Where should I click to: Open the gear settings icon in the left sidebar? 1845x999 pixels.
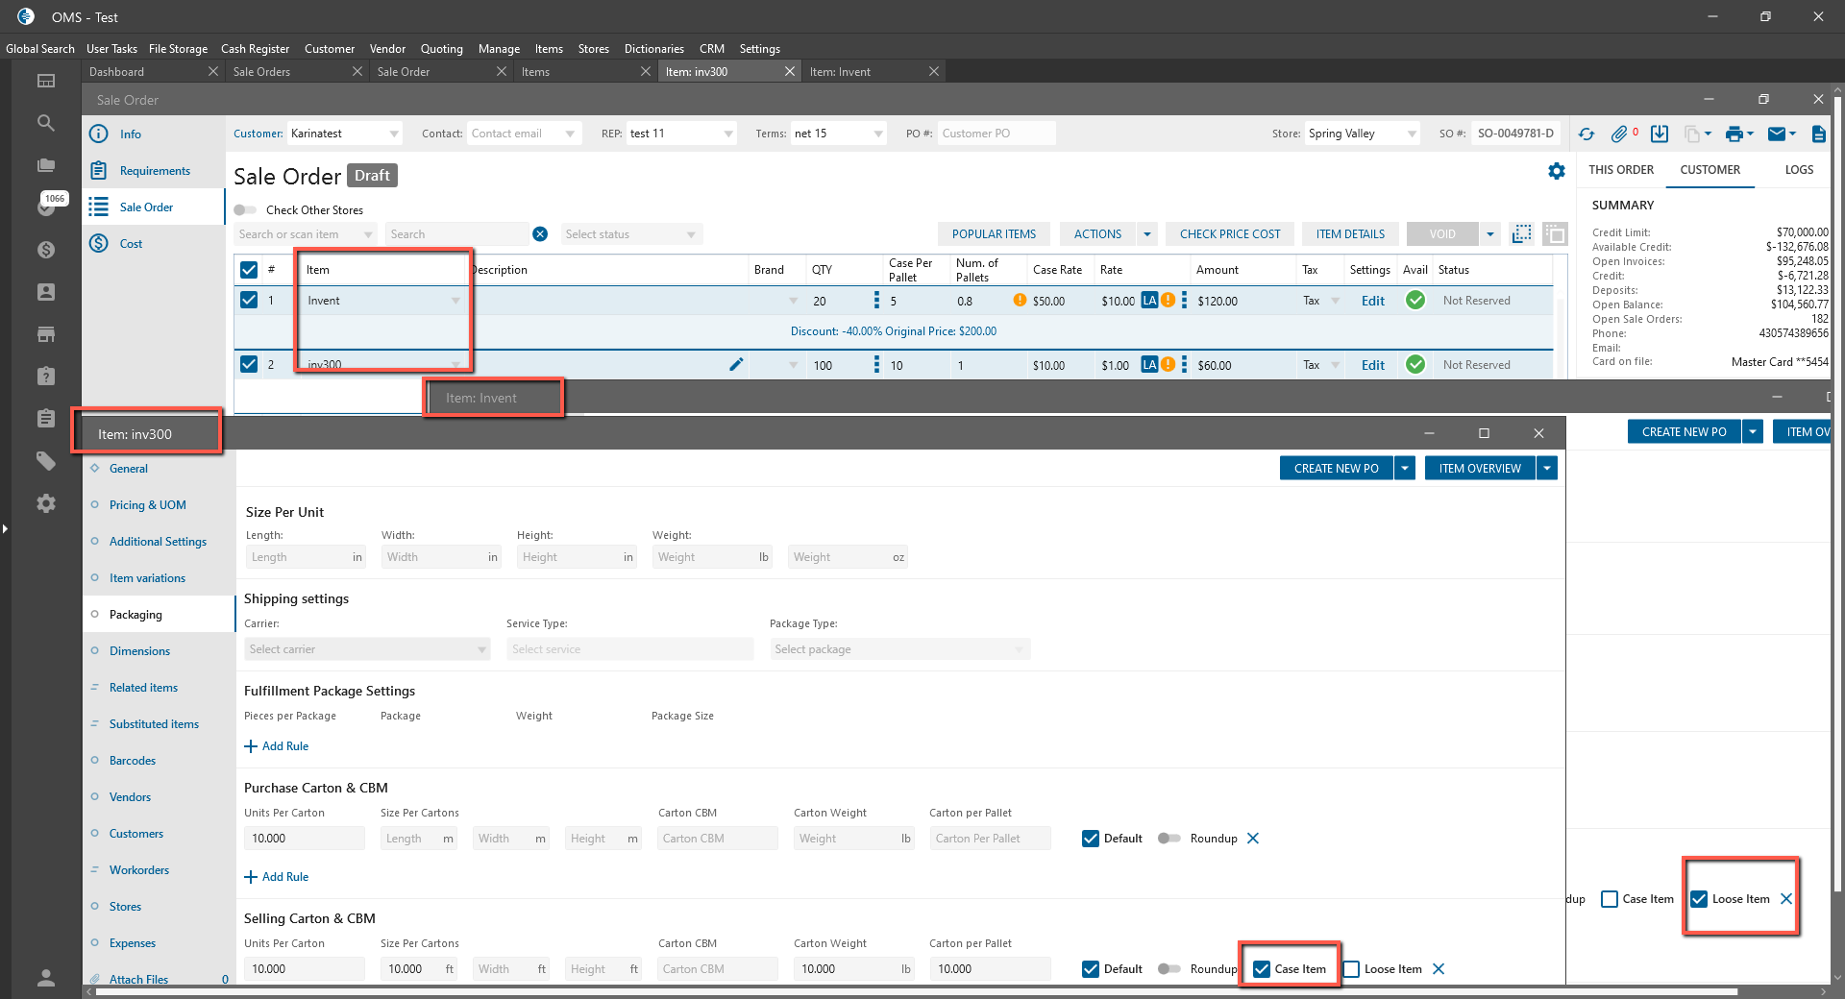[x=45, y=503]
